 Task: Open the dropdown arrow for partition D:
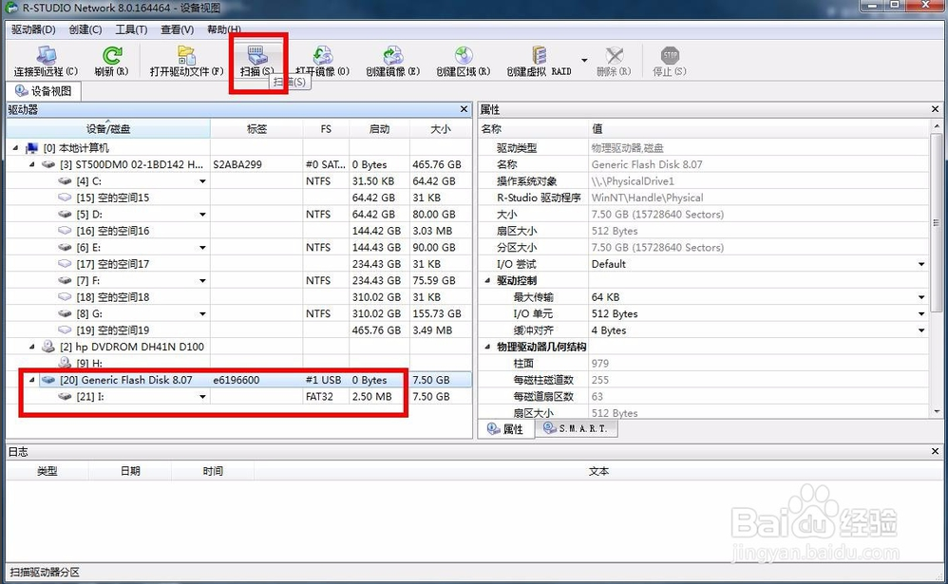point(202,215)
